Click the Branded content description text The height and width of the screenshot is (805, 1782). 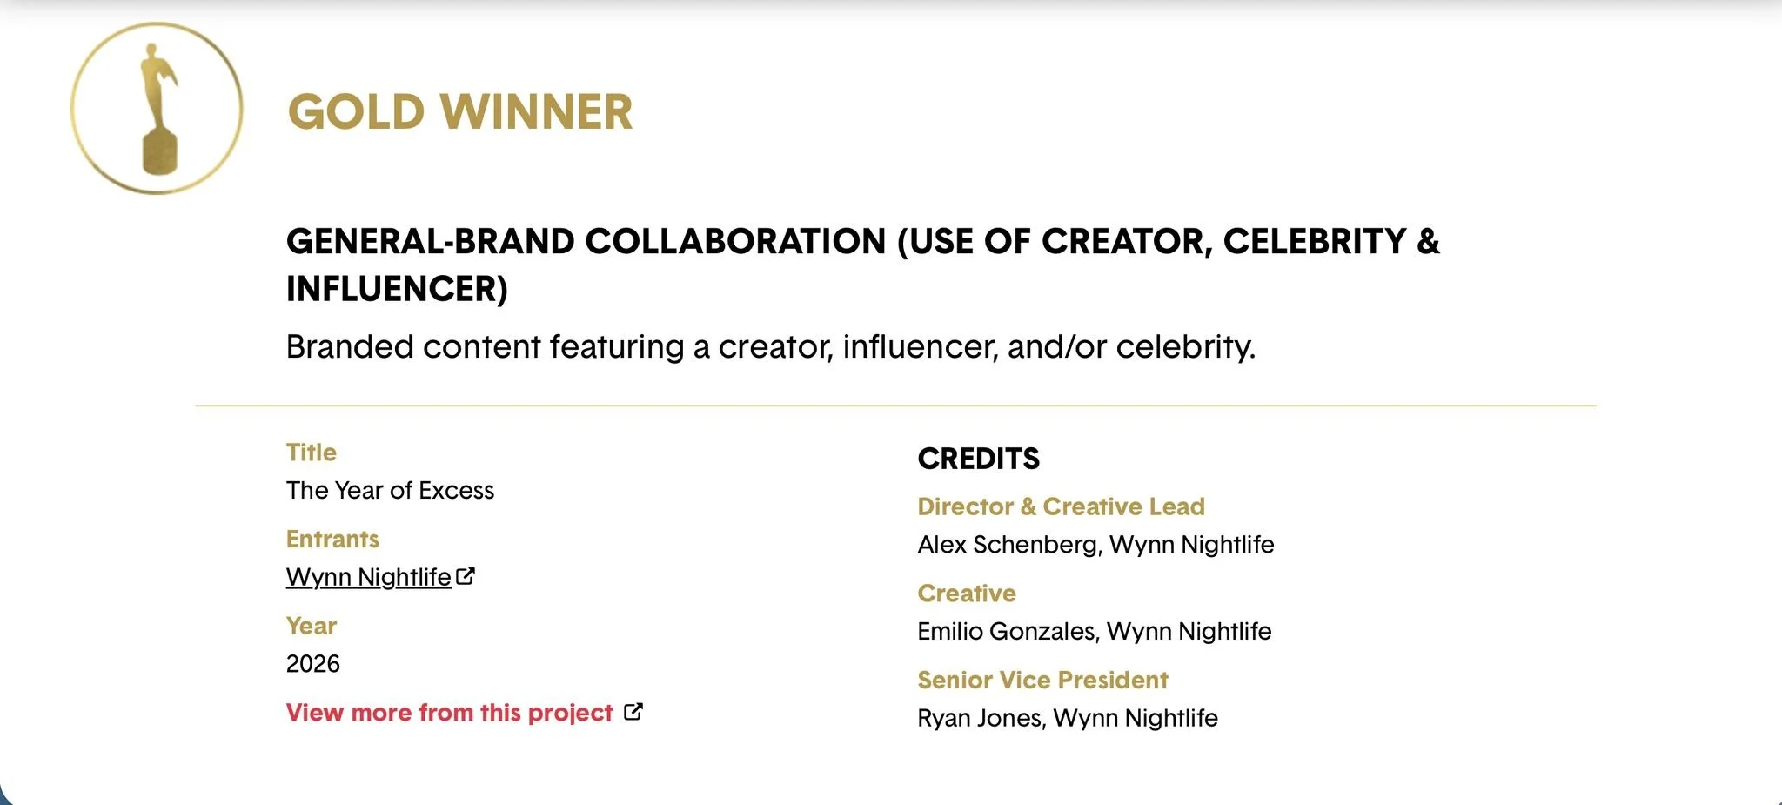[x=771, y=347]
